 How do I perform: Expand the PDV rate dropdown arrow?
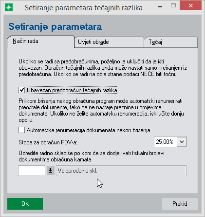(x=182, y=142)
